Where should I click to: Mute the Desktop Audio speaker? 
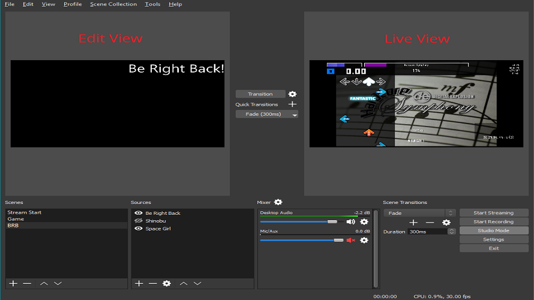point(350,222)
